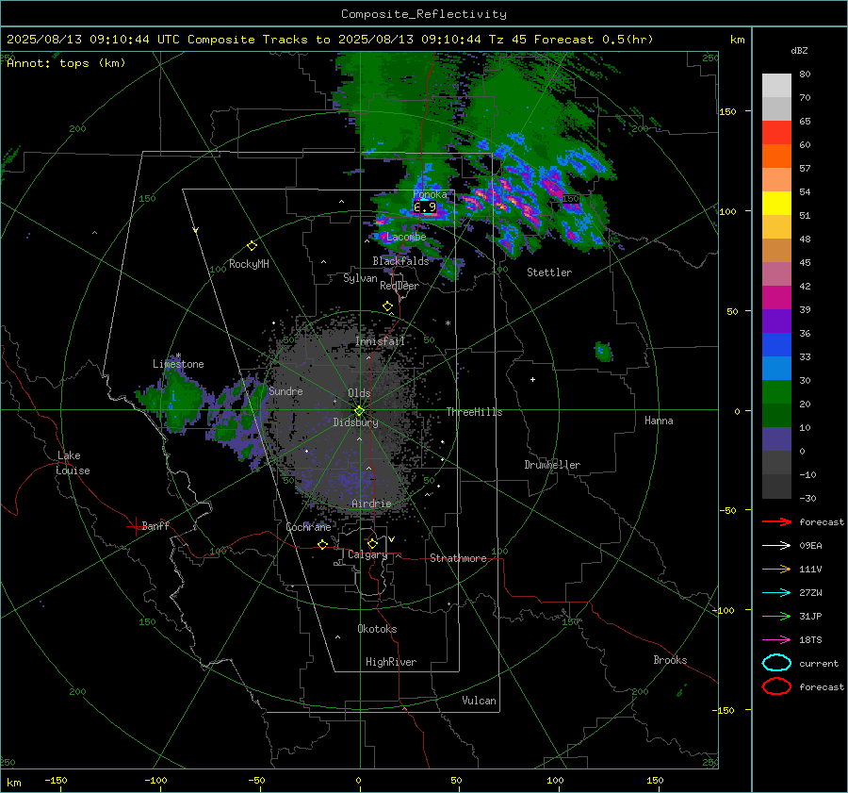848x793 pixels.
Task: Click the blue 33-36 dBZ swatch
Action: (776, 345)
